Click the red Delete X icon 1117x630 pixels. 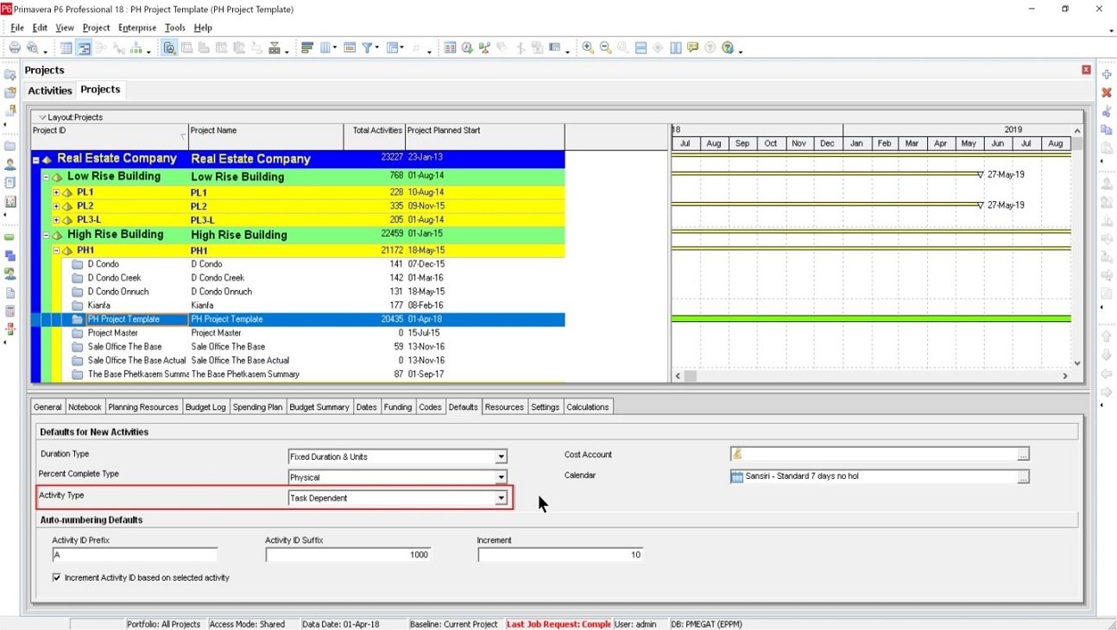click(x=1107, y=92)
